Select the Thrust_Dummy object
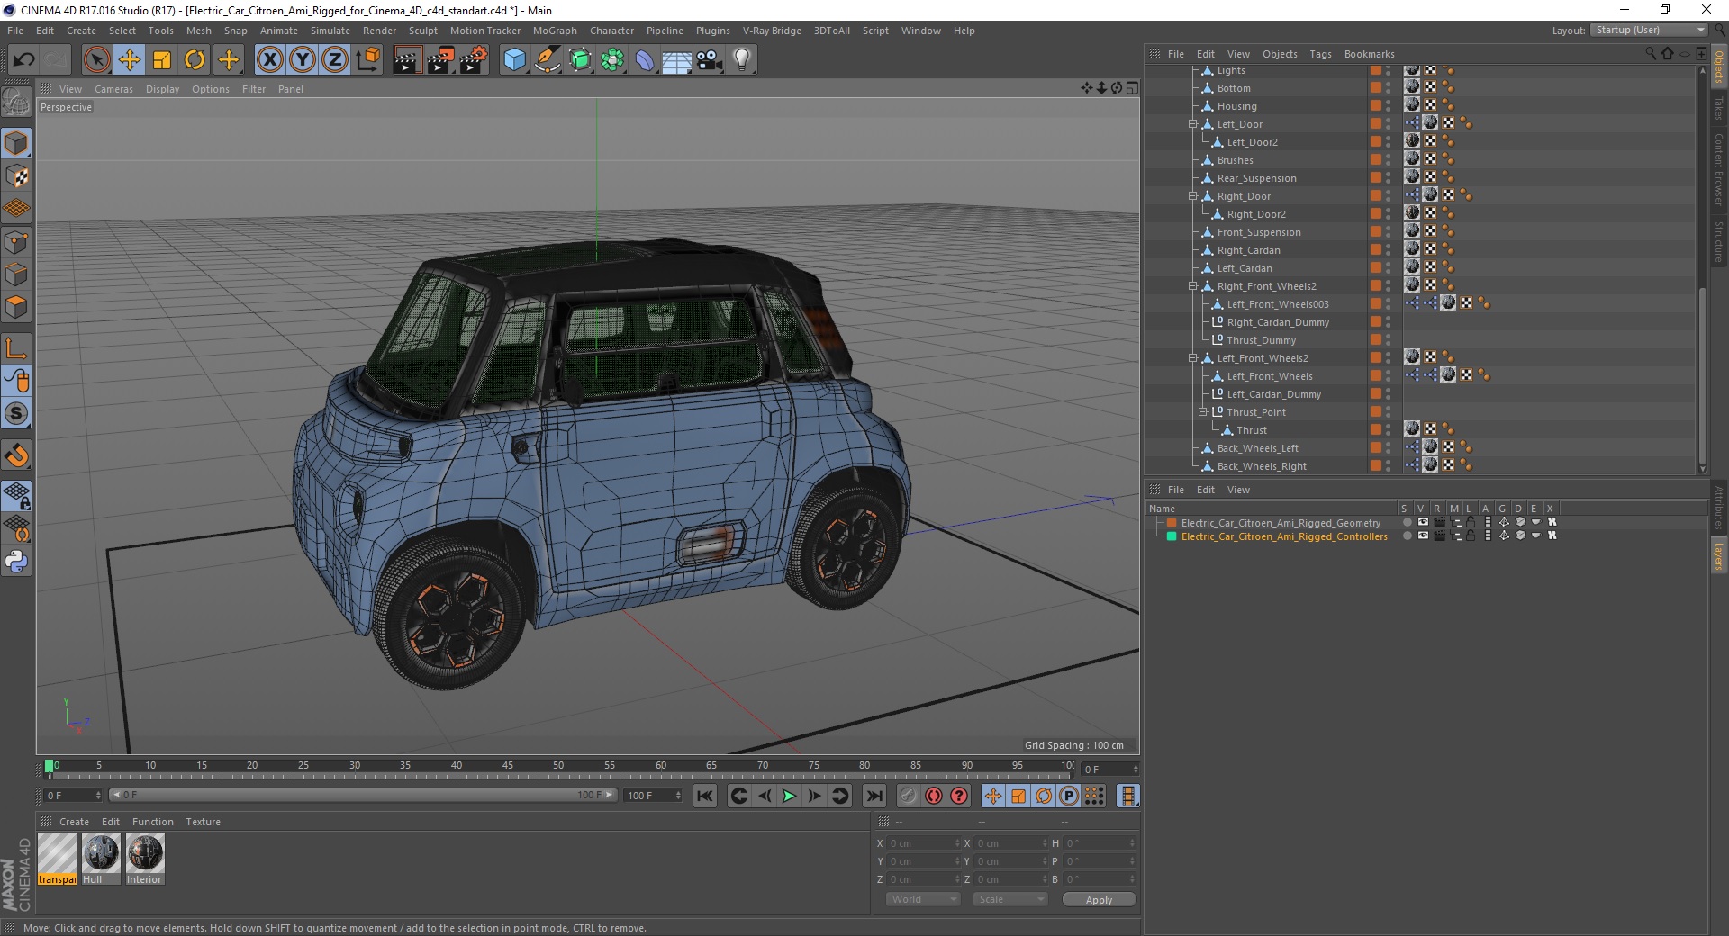The height and width of the screenshot is (936, 1729). point(1261,340)
